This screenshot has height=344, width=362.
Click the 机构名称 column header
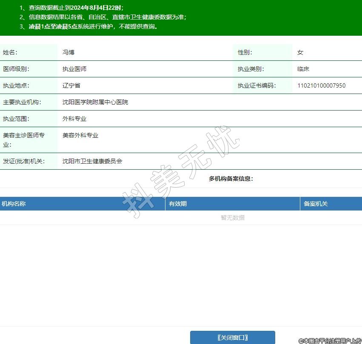14,204
